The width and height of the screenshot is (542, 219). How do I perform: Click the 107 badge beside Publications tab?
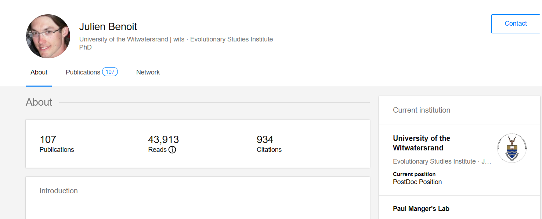[x=110, y=72]
